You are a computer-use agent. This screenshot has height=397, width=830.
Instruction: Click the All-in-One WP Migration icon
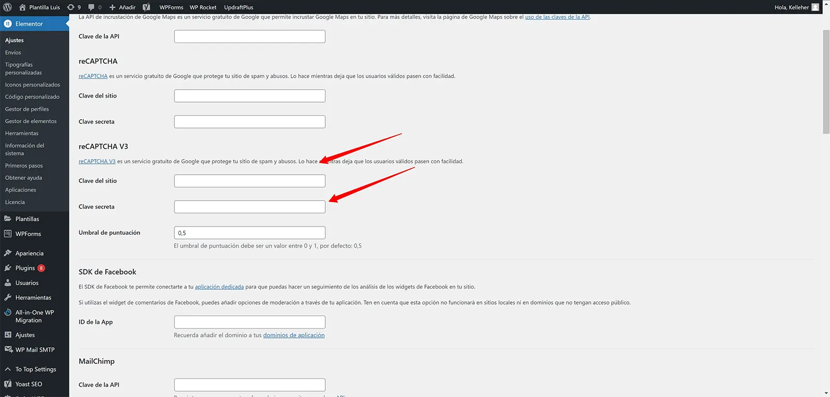(x=8, y=313)
